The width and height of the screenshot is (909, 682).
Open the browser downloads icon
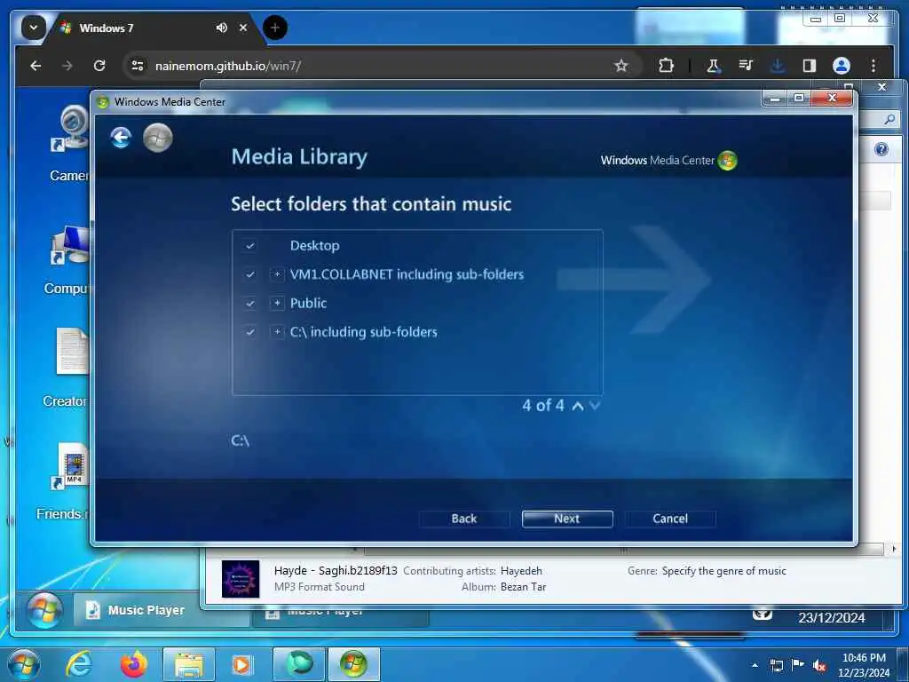coord(778,66)
